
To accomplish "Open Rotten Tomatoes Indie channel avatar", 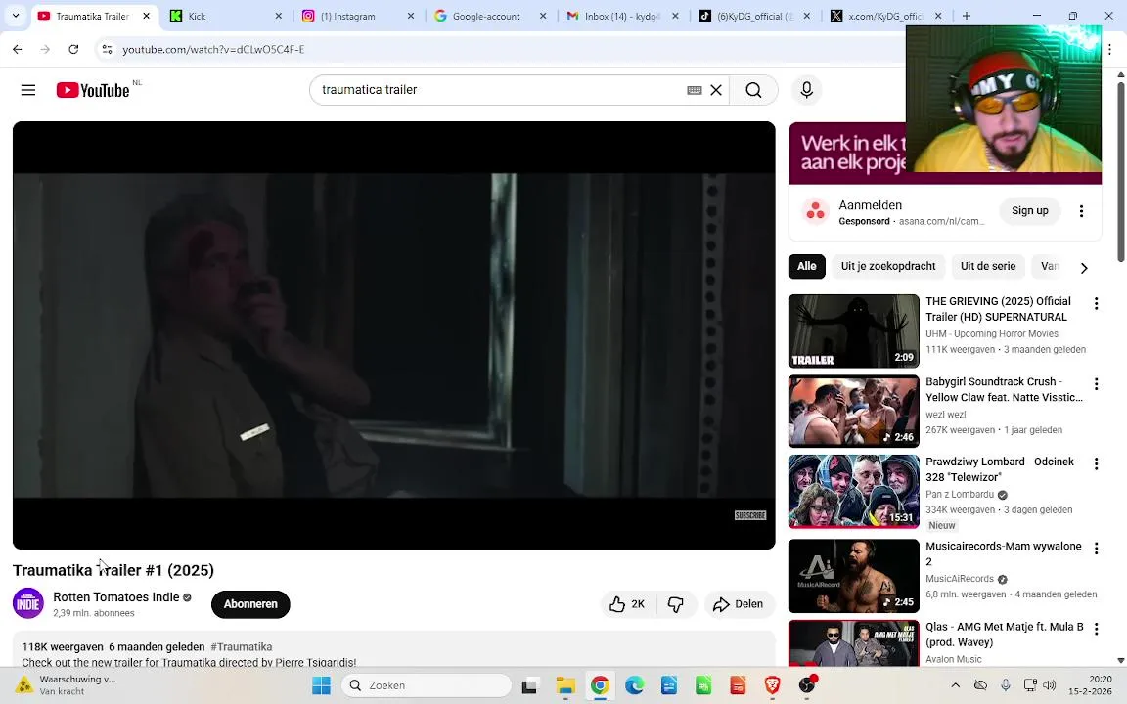I will point(28,603).
